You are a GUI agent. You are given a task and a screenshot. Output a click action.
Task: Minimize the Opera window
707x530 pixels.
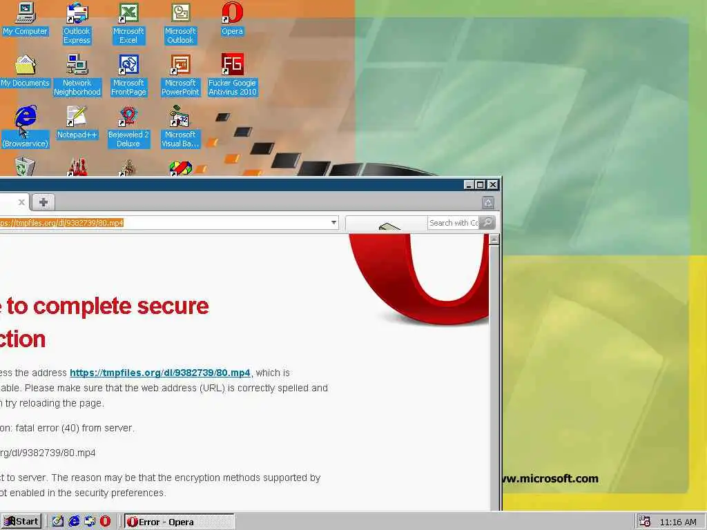pos(469,185)
